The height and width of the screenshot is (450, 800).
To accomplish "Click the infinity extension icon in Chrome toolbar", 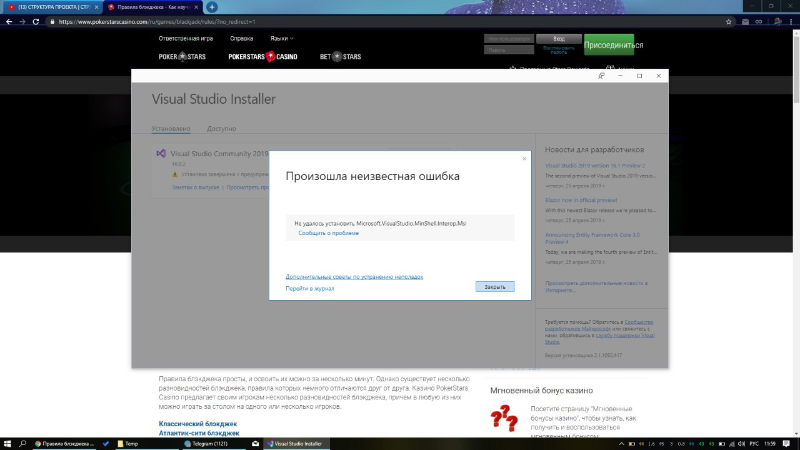I will pyautogui.click(x=759, y=21).
